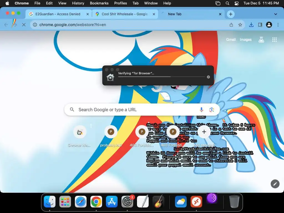Screen dimensions: 284x213
Task: Click the Stage Manager icon in menu bar
Action: tap(218, 3)
